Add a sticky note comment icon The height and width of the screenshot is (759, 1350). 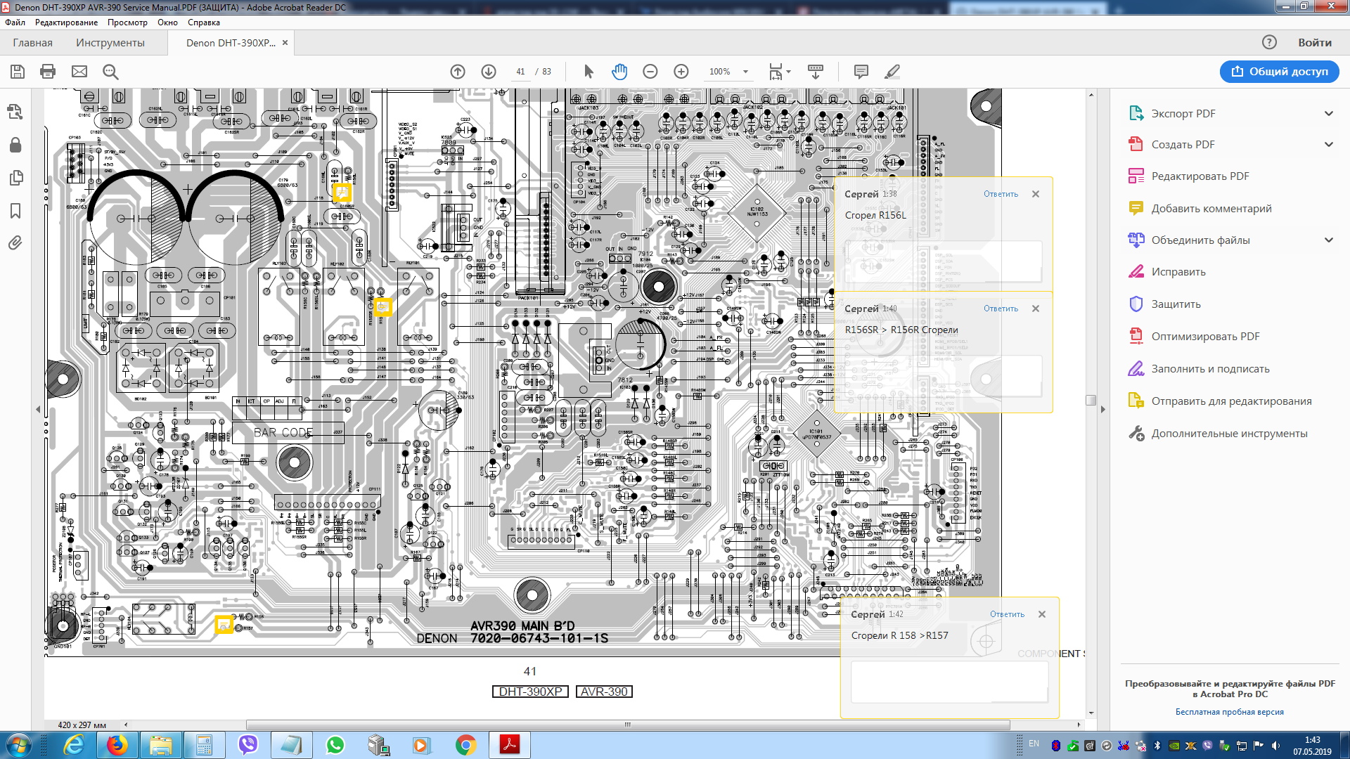pyautogui.click(x=861, y=72)
